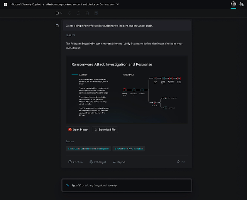Click the export icon in the toolbar

[x=96, y=13]
